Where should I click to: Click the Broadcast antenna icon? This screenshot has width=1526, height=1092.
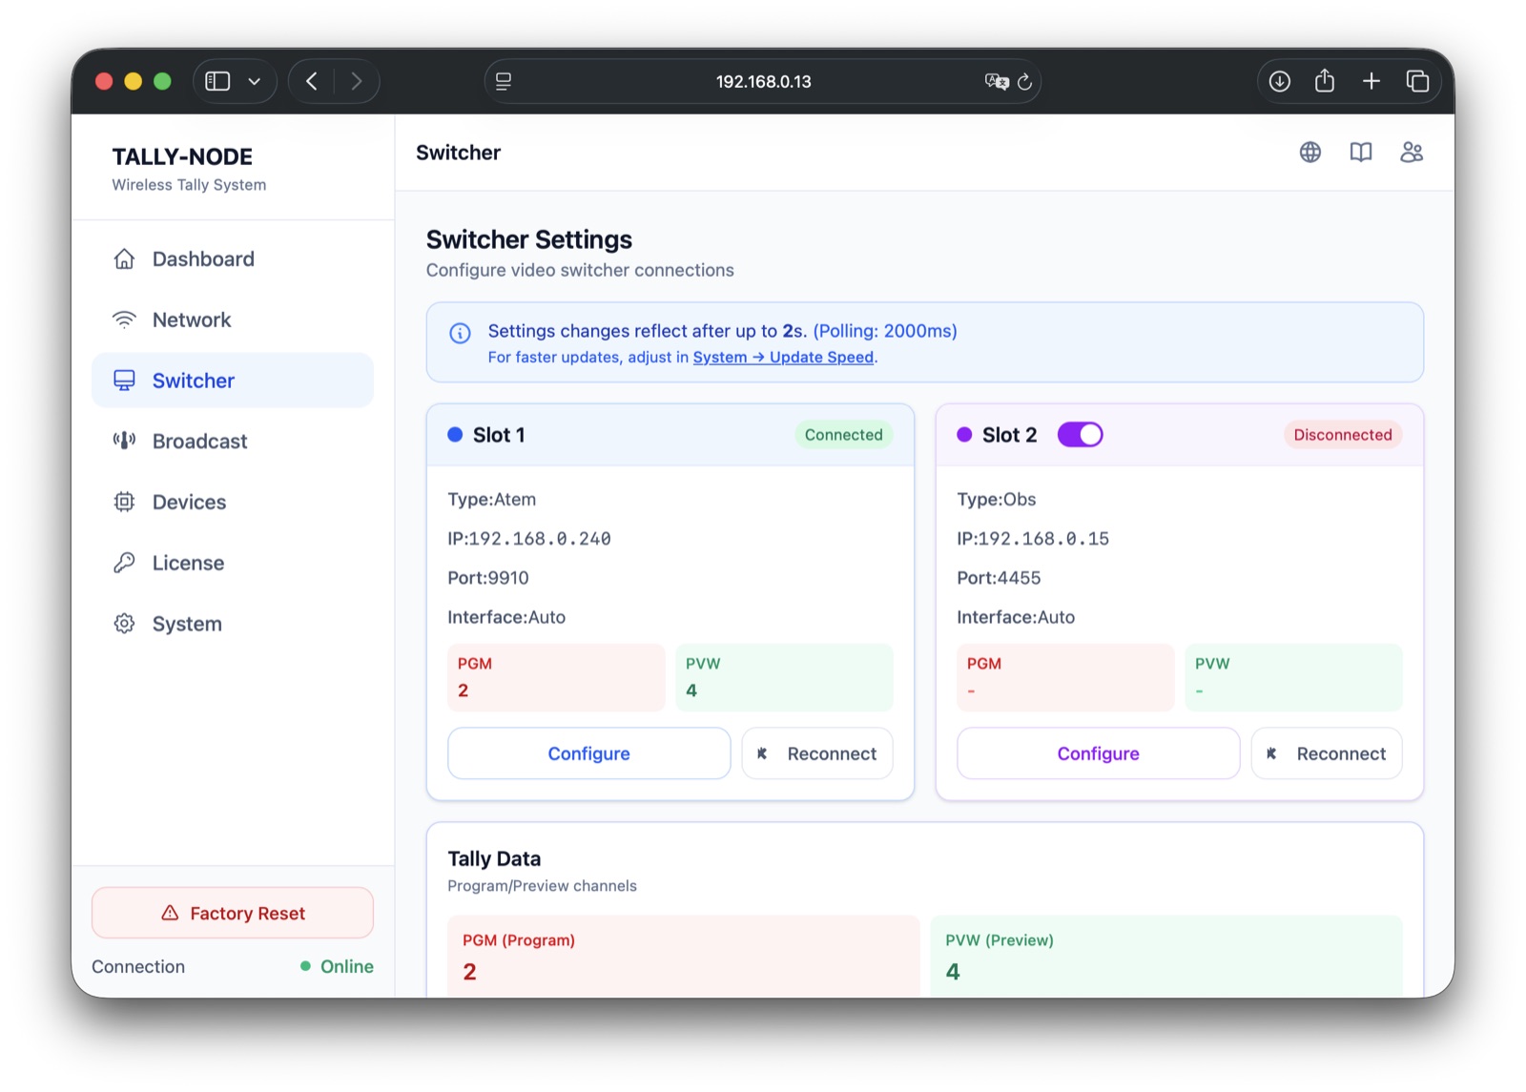pos(124,441)
